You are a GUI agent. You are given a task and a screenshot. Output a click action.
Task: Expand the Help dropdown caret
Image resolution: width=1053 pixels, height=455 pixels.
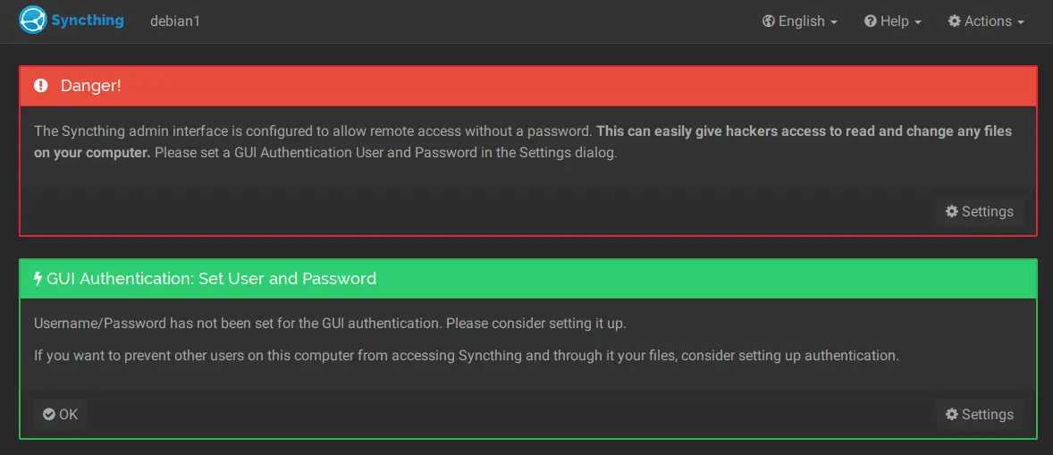[918, 22]
